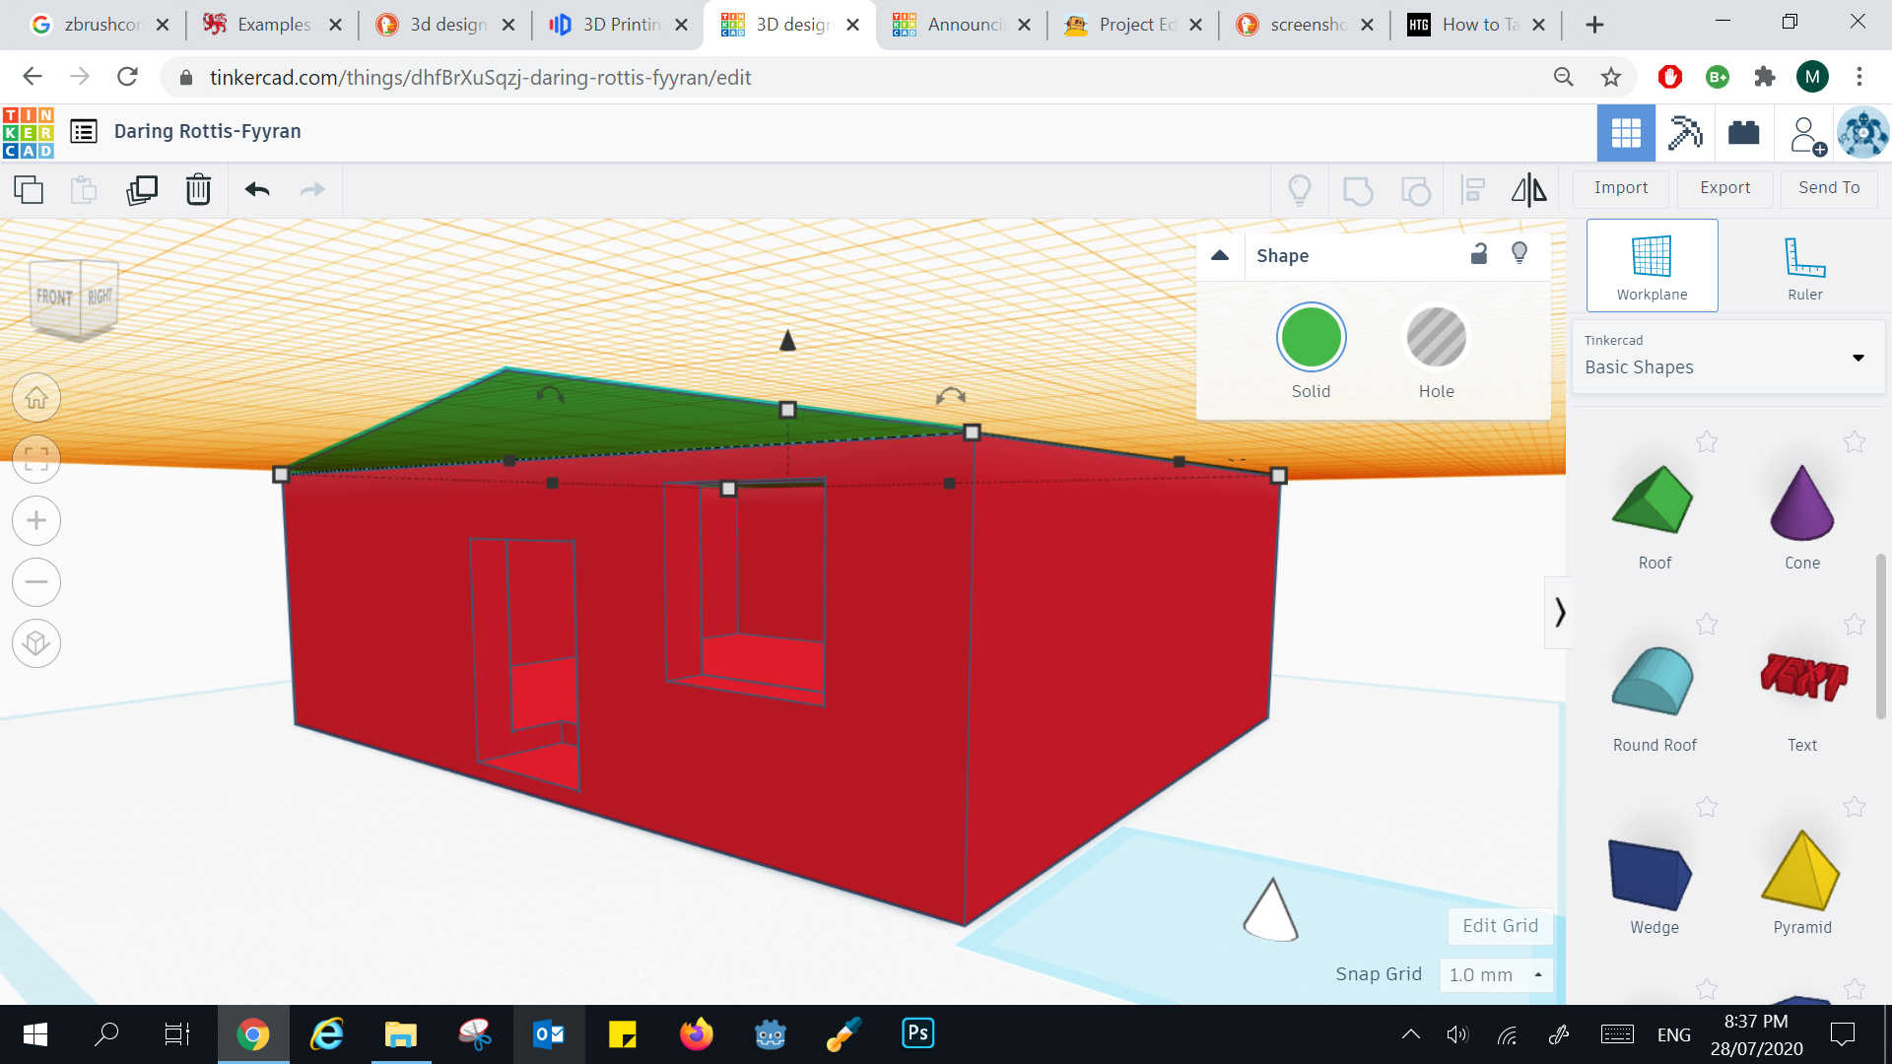Open the Basic Shapes dropdown

[1858, 358]
